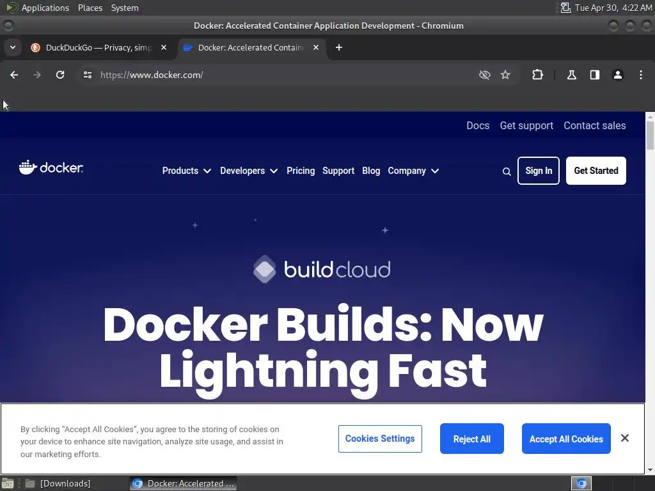655x491 pixels.
Task: Switch to the DuckDuckGo tab
Action: click(98, 47)
